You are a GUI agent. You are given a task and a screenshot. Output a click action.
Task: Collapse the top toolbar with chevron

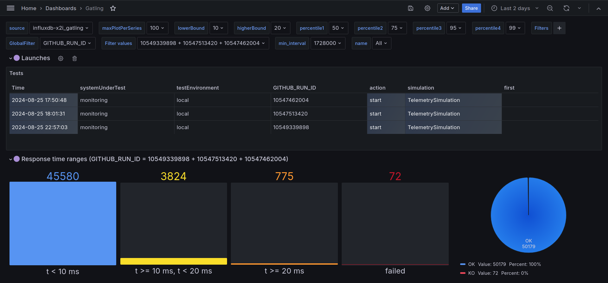pos(598,9)
